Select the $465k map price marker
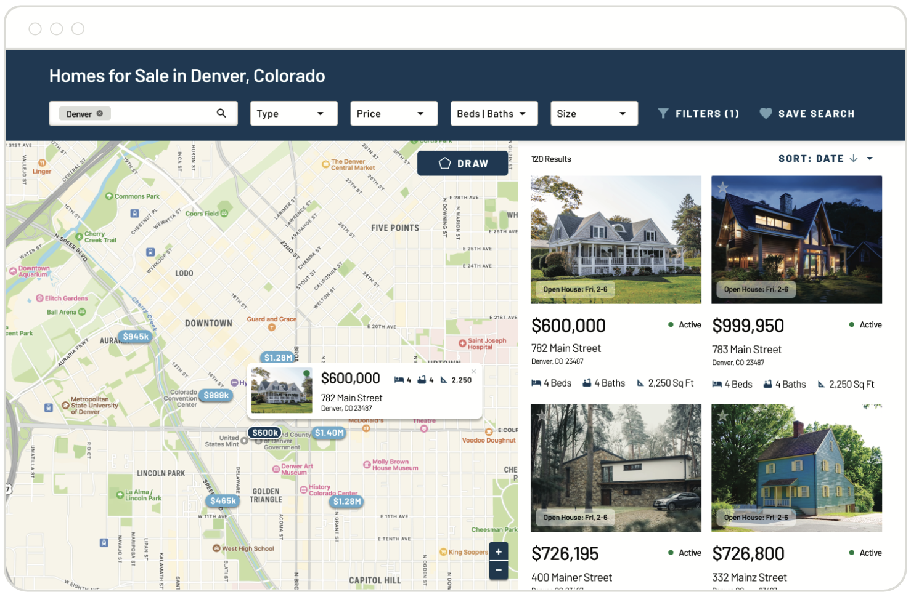The height and width of the screenshot is (597, 911). pyautogui.click(x=223, y=501)
